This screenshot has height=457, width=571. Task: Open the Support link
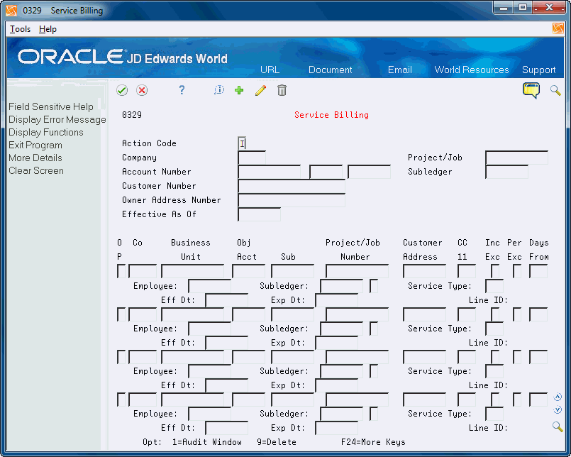(x=538, y=70)
